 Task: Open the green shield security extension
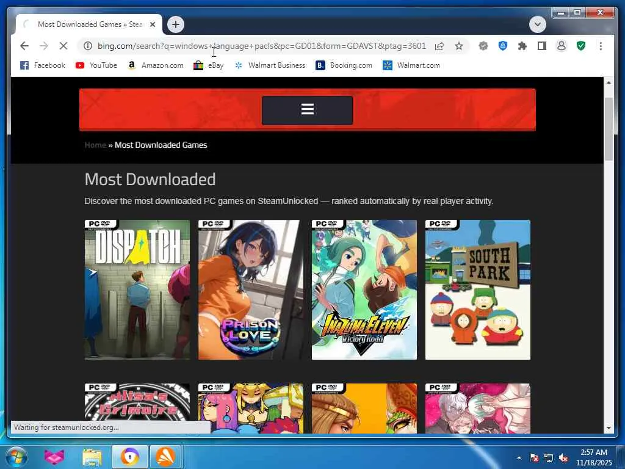[x=581, y=46]
